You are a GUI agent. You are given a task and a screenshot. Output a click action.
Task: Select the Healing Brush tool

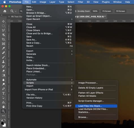click(3, 53)
